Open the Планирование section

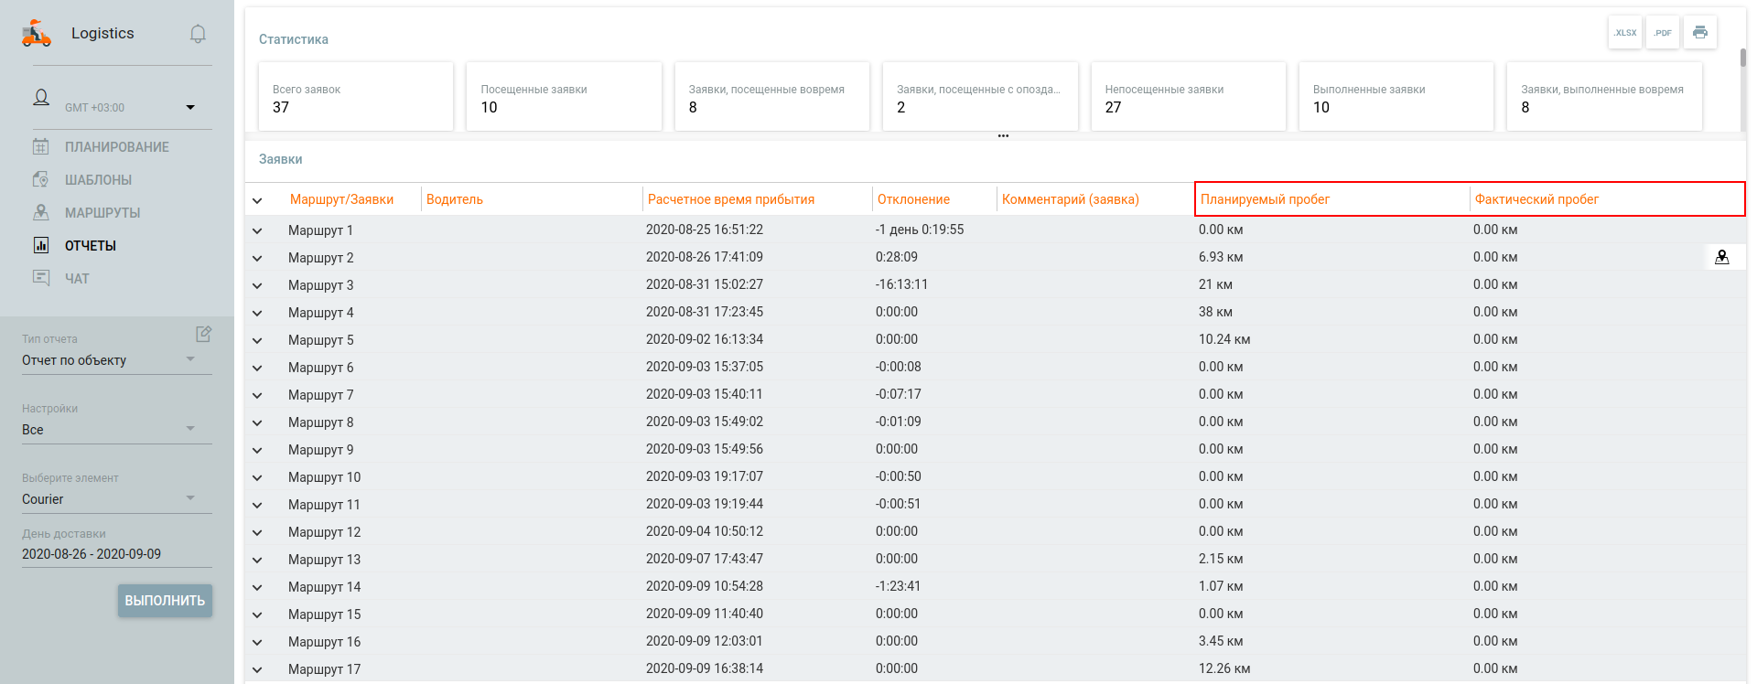point(116,147)
